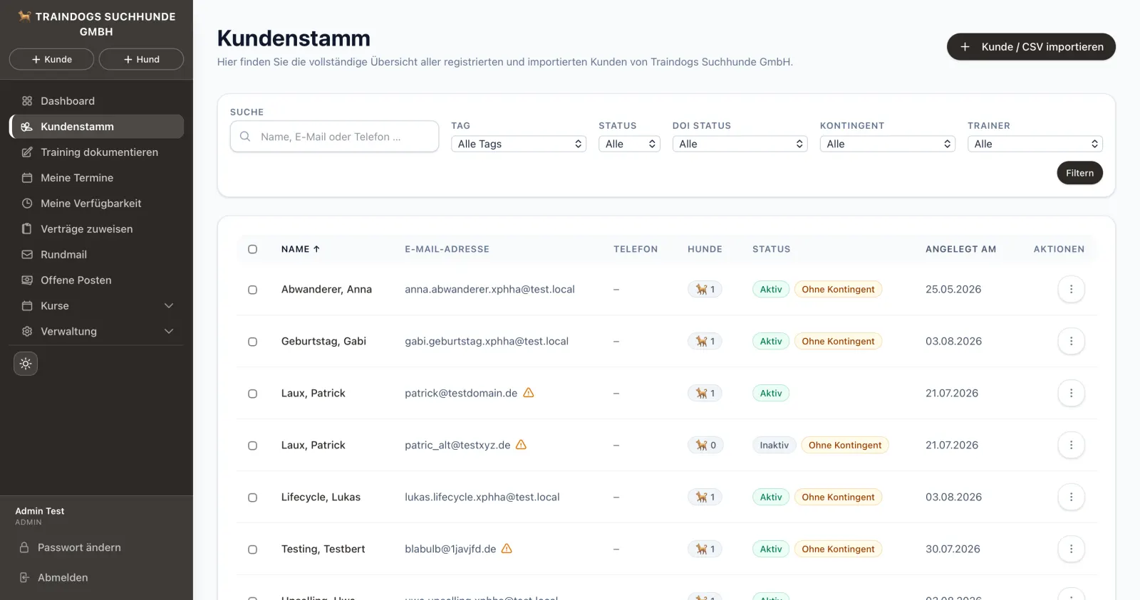Open actions menu for Abwanderer, Anna

point(1071,289)
